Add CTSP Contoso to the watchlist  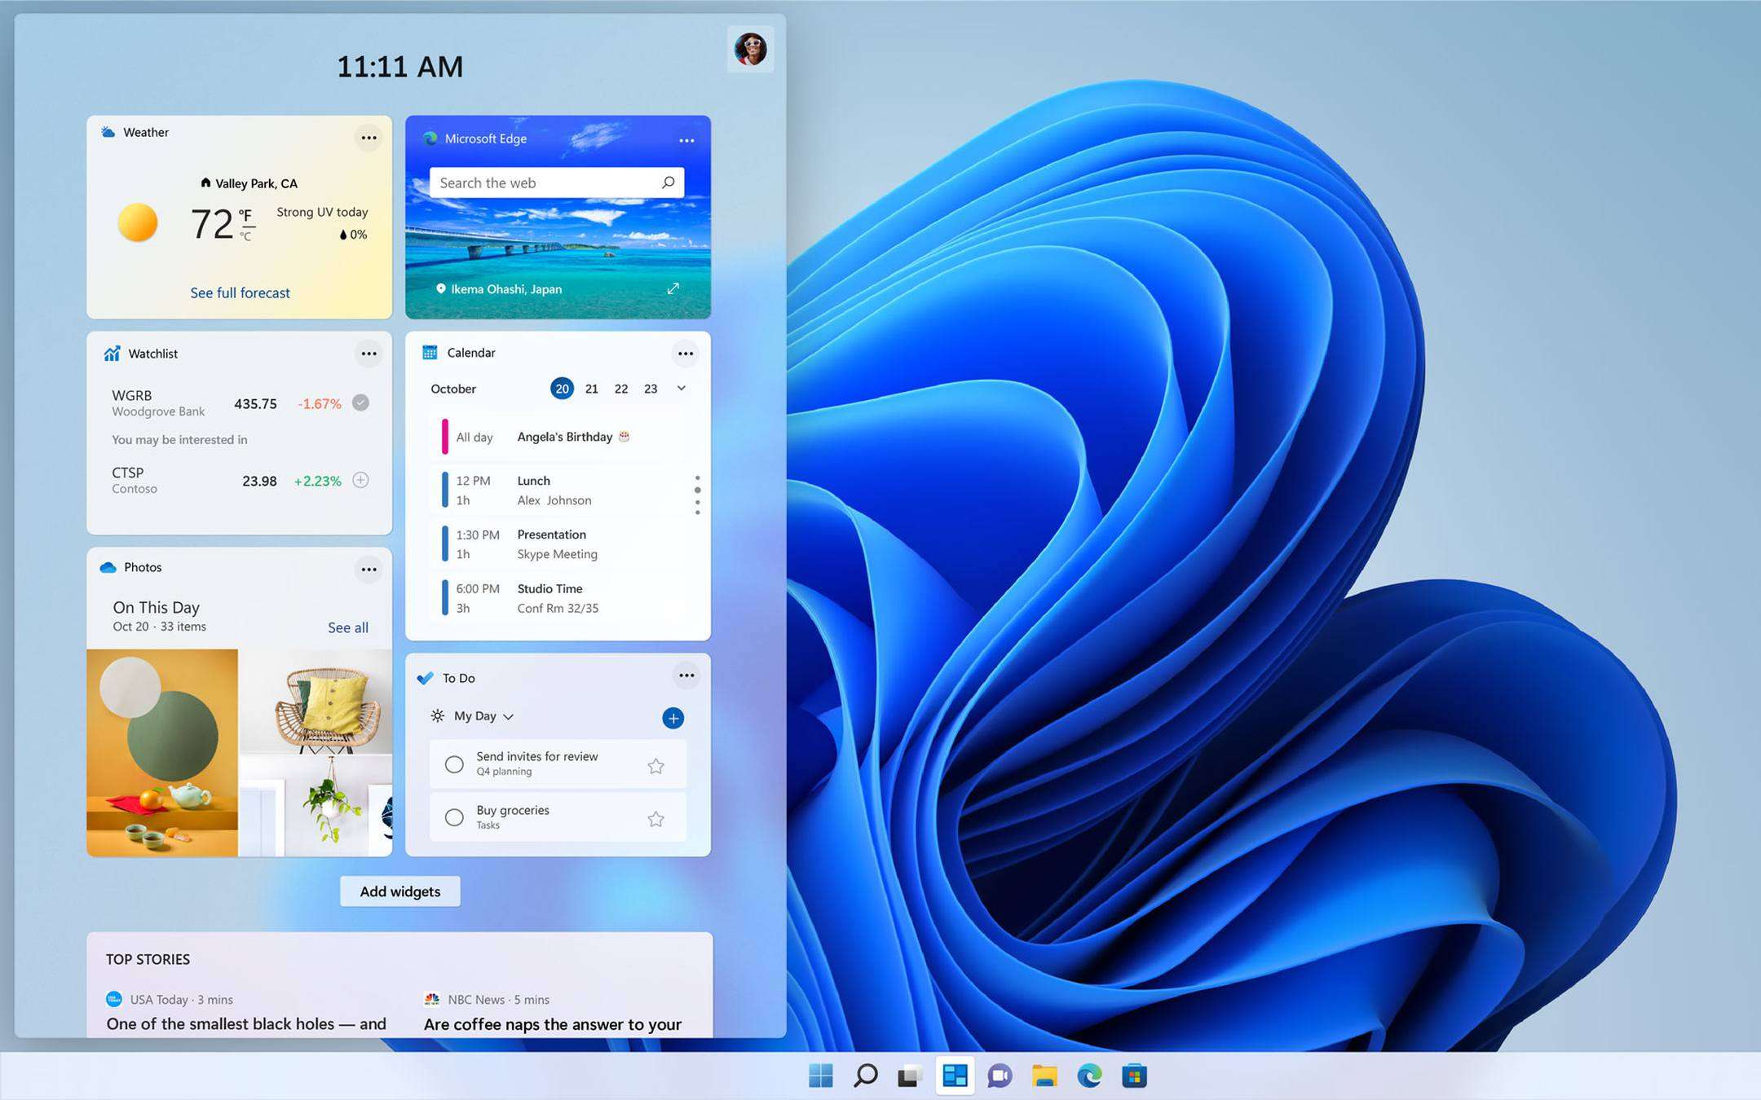[360, 480]
